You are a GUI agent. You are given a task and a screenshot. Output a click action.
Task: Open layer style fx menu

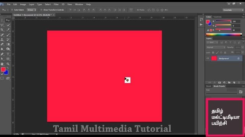pyautogui.click(x=215, y=83)
